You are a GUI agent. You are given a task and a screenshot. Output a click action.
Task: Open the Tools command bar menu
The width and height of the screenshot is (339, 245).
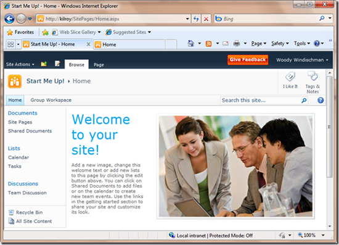(x=302, y=43)
